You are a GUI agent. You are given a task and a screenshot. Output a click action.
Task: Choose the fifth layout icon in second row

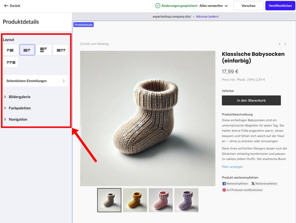tap(10, 62)
